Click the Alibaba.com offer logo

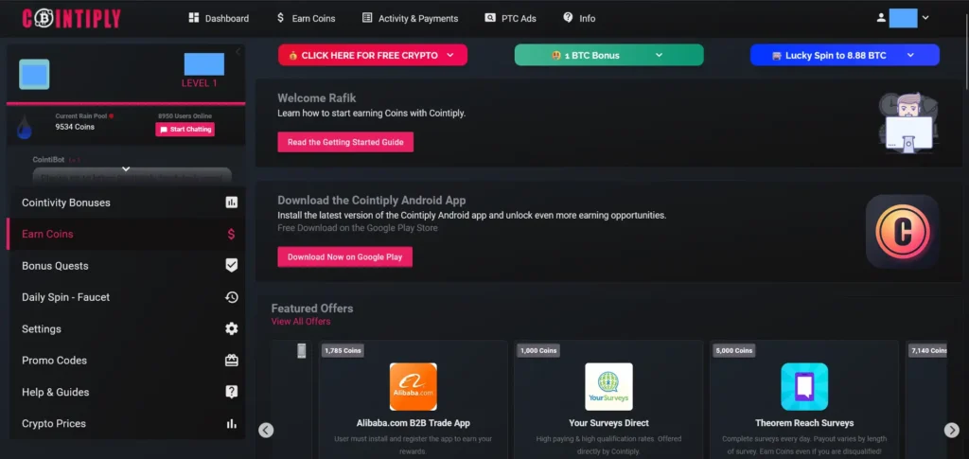point(414,387)
